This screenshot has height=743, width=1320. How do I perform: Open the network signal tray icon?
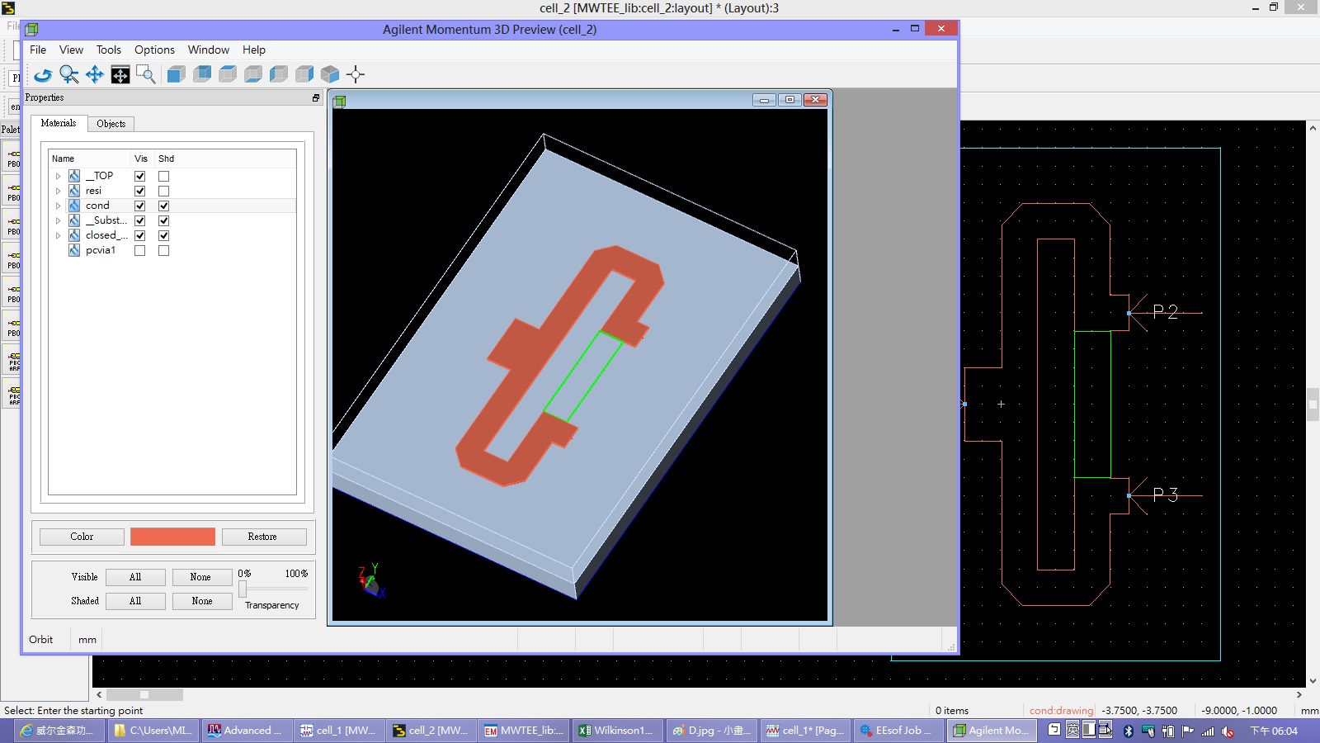[1208, 731]
